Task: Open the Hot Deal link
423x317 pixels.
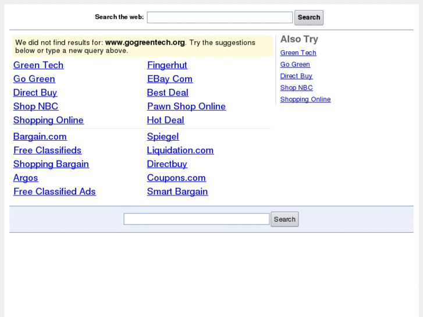Action: pyautogui.click(x=166, y=120)
